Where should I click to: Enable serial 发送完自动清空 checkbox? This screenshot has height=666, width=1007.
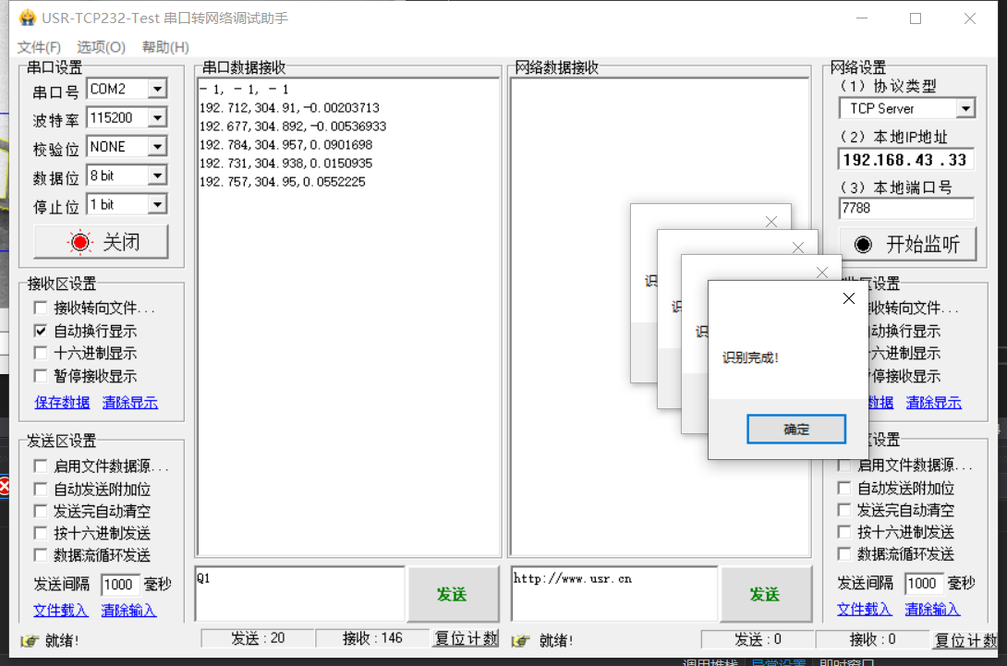point(41,511)
